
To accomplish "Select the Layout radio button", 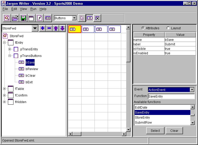I will pos(168,28).
